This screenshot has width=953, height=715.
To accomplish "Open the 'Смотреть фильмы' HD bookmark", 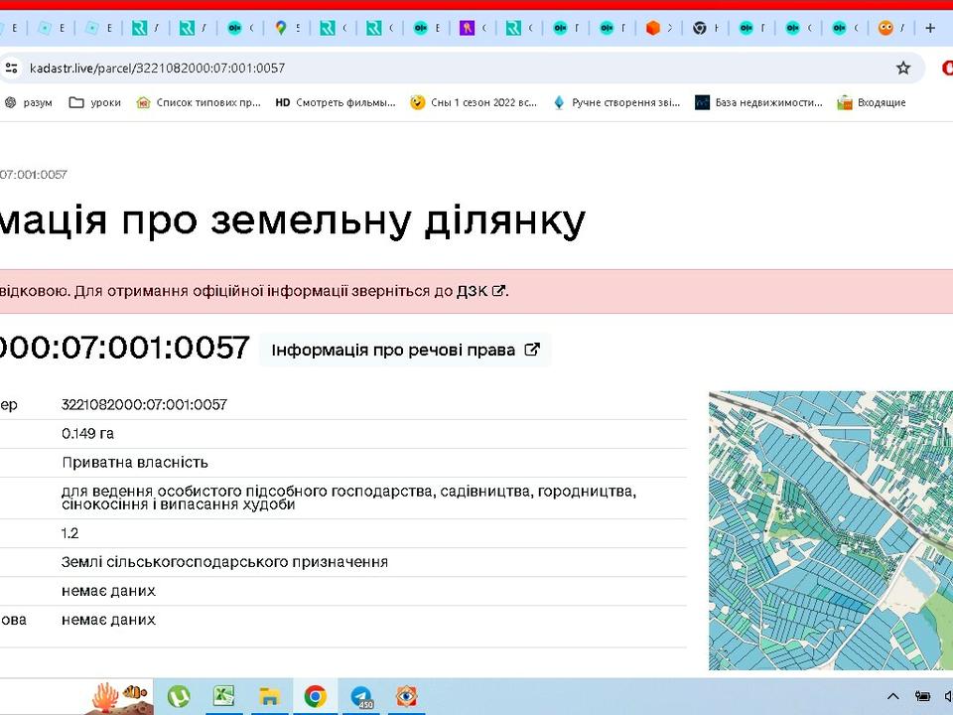I will [336, 102].
